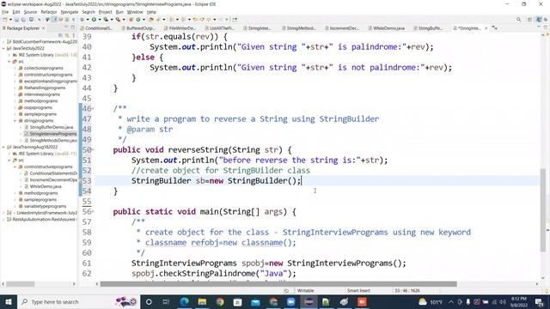Open Package Explorer view menu icon
The image size is (550, 309).
coord(73,35)
